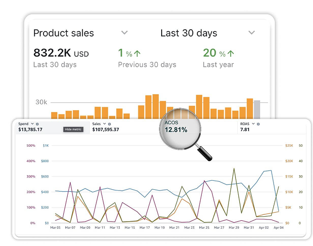Open the Spend metric dropdown arrow
This screenshot has height=246, width=313.
[33, 123]
